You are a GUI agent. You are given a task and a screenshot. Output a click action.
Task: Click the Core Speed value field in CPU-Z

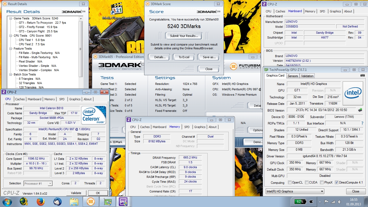pyautogui.click(x=36, y=159)
